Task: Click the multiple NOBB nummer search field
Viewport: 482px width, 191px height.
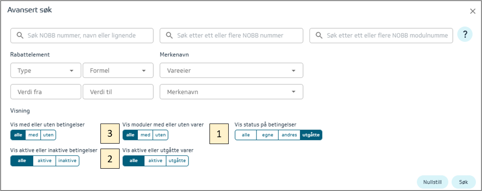Action: tap(231, 36)
